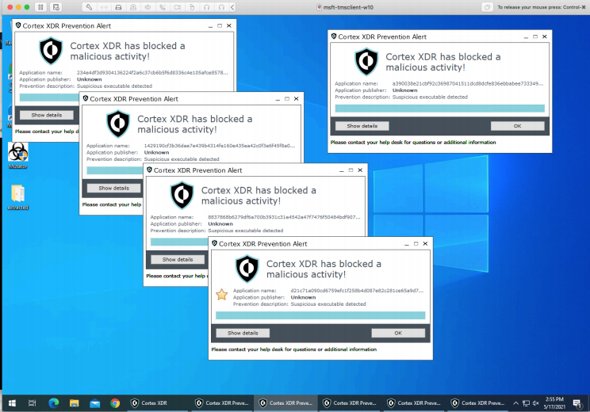Launch Google Chrome from taskbar
The width and height of the screenshot is (590, 412).
pos(115,403)
